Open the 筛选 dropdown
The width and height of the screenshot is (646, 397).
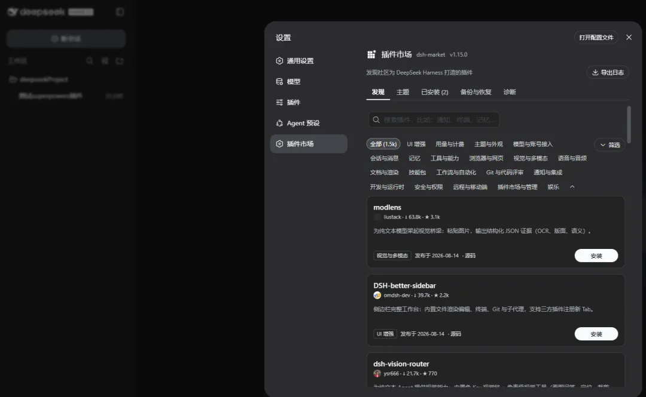[x=610, y=145]
